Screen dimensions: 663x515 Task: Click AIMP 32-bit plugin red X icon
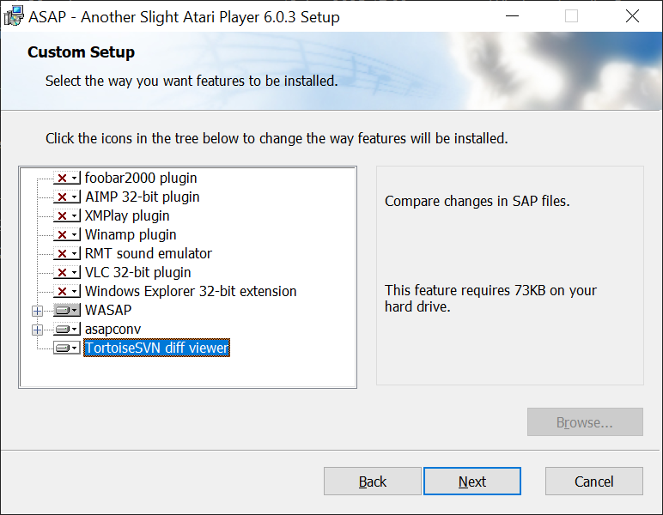67,197
